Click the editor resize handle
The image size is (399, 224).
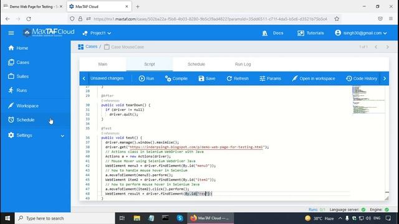(387, 198)
